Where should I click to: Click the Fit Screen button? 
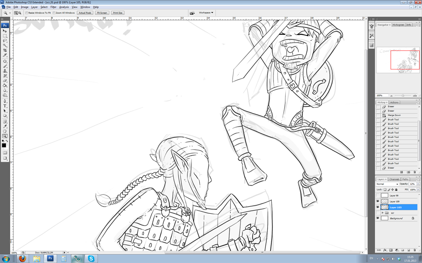click(x=102, y=13)
